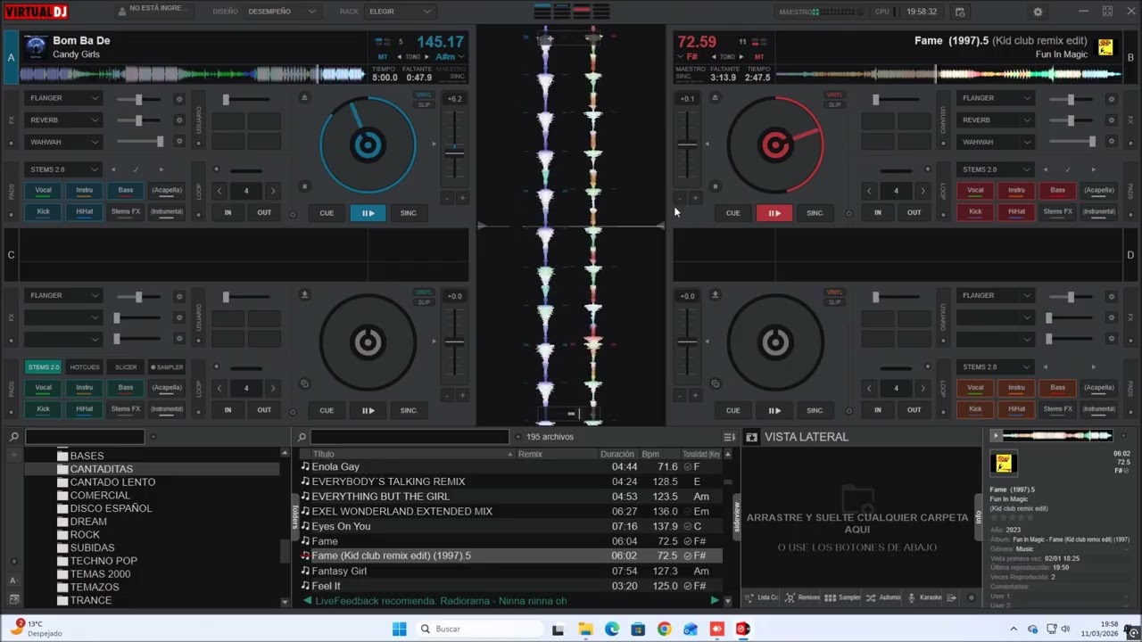Open Flanger effect settings gear on deck A

point(178,99)
